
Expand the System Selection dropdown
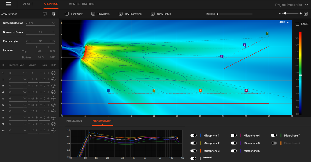tap(53, 23)
